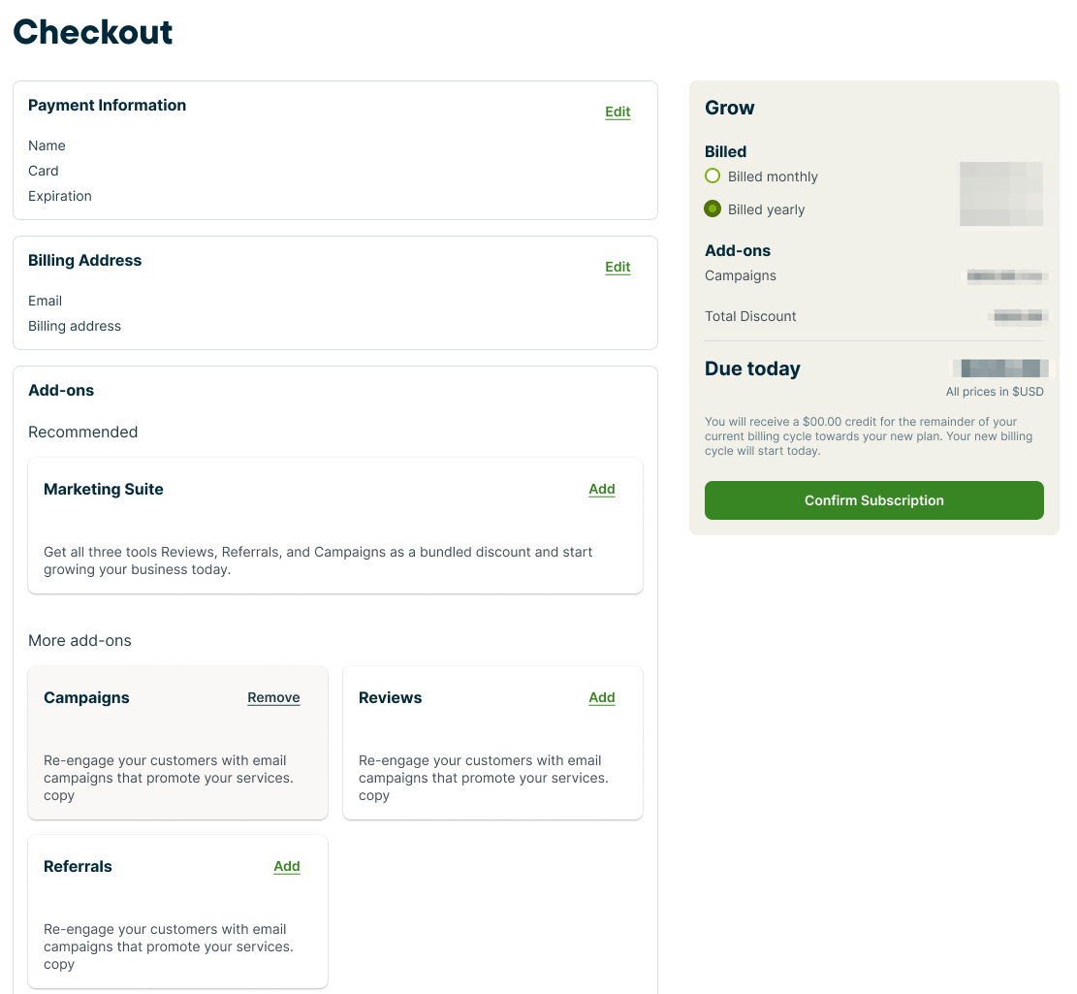
Task: Edit the Billing Address section
Action: coord(618,267)
